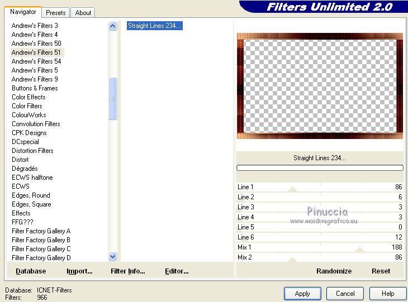
Task: Select the ECWS category
Action: [x=21, y=186]
